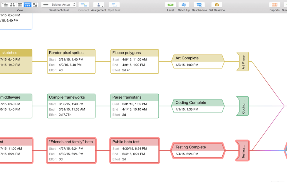The width and height of the screenshot is (287, 182).
Task: Open the Assignment dropdown button
Action: pos(99,4)
